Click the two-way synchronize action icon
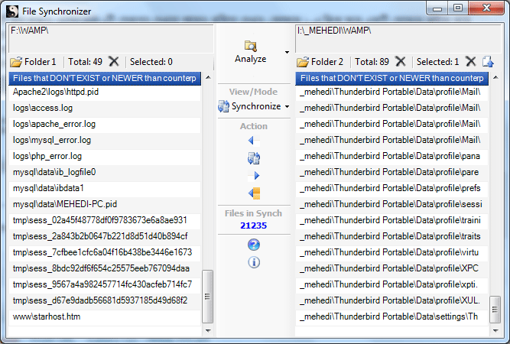Viewport: 510px width, 344px height. [x=254, y=158]
